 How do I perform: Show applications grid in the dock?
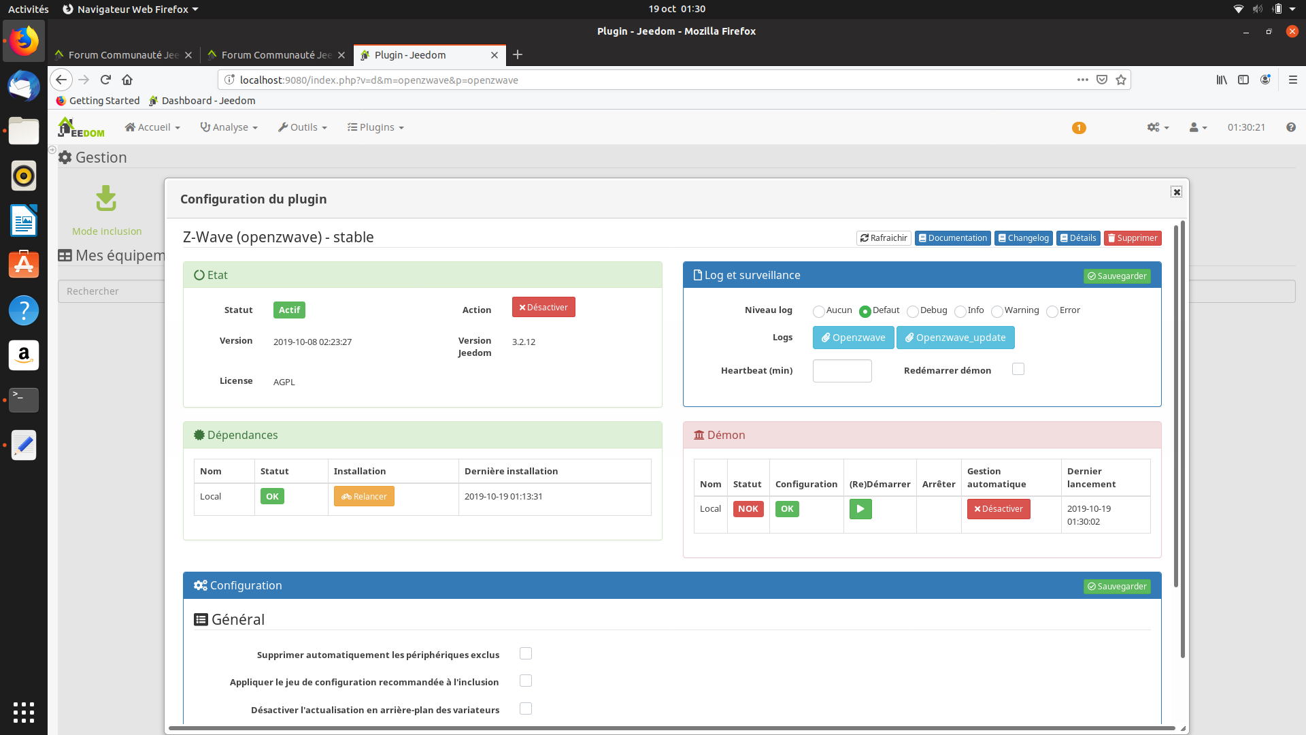pos(24,712)
